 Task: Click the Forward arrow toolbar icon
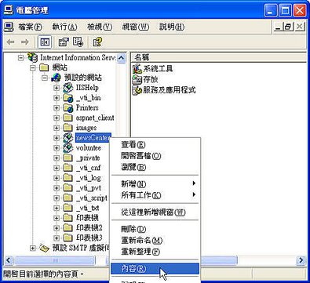(25, 42)
